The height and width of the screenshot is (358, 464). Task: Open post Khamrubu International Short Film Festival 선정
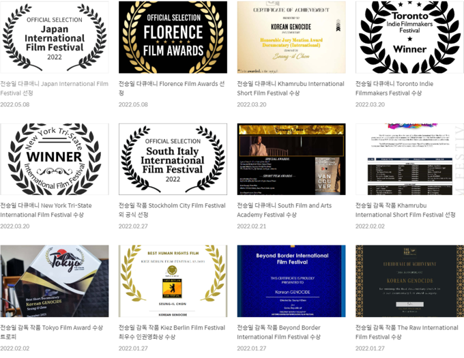pos(405,210)
